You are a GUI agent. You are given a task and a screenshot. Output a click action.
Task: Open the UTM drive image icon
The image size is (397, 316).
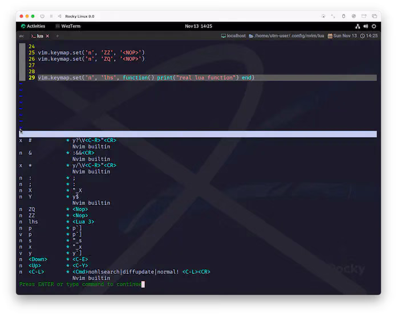pyautogui.click(x=354, y=16)
